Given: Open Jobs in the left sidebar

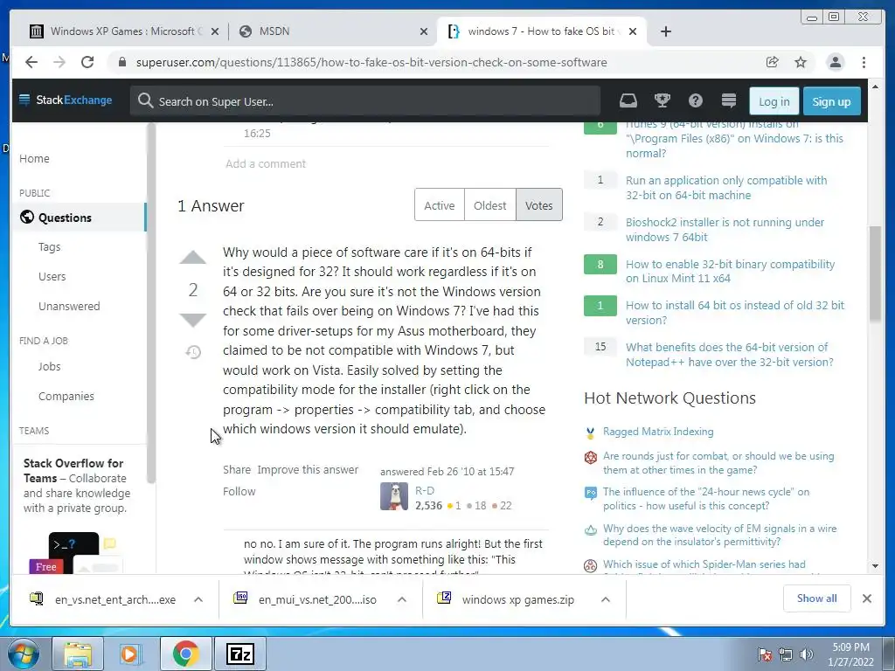Looking at the screenshot, I should click(49, 367).
